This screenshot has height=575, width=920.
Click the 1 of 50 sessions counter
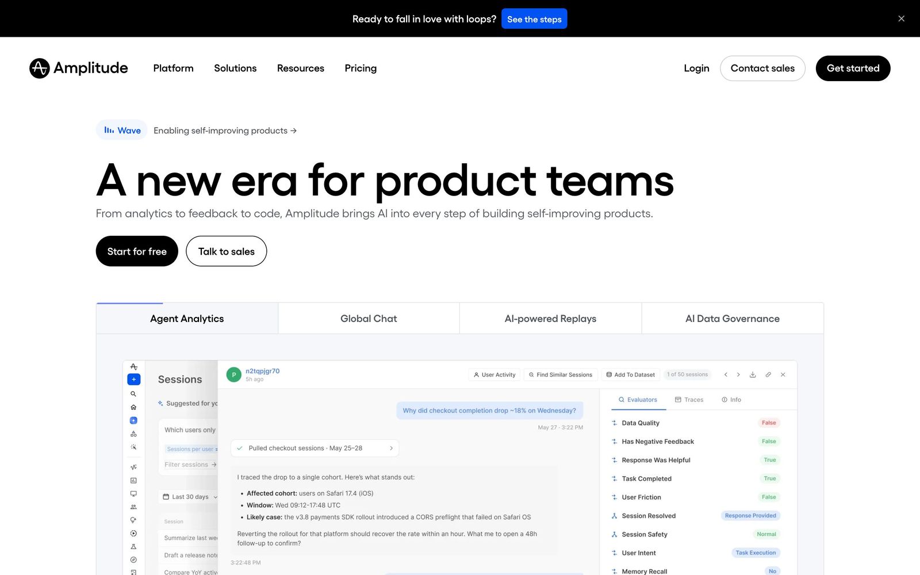[x=687, y=374]
